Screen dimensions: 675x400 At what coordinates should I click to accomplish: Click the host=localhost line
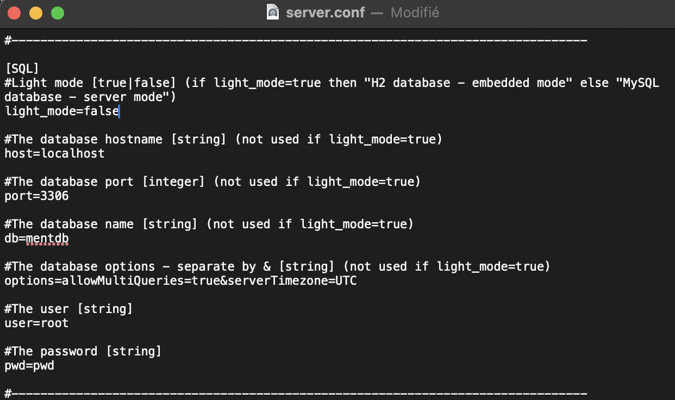54,154
